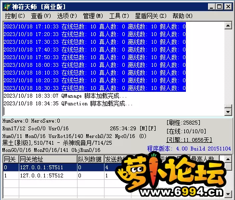
Task: Click the QFunction 脚本加载完成 log line
Action: click(68, 103)
